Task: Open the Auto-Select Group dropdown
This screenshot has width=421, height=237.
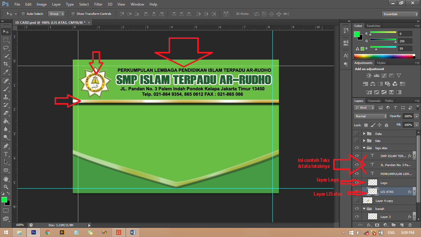Action: [x=56, y=14]
